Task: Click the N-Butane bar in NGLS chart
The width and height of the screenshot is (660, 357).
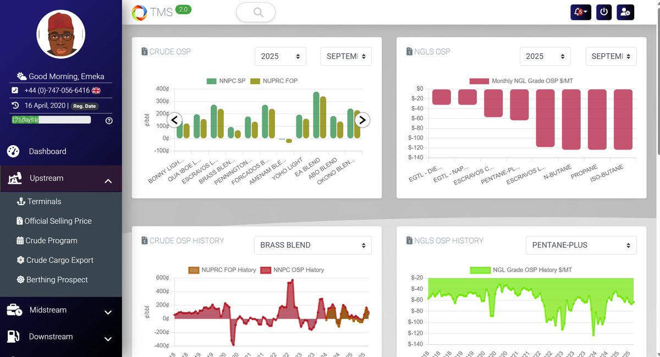Action: point(571,119)
